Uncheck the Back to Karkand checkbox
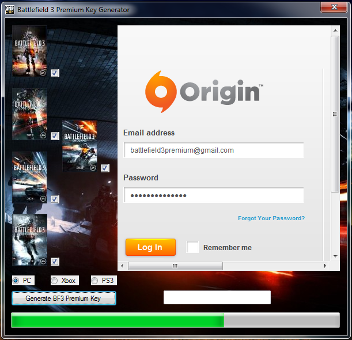352x340 pixels. (x=55, y=73)
